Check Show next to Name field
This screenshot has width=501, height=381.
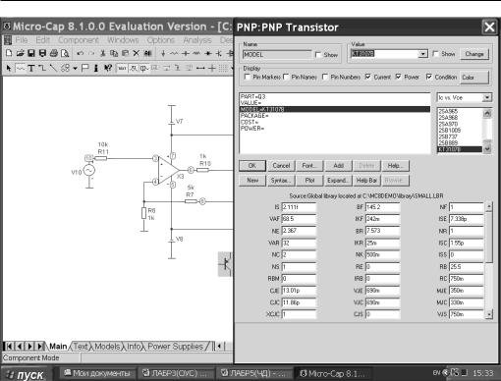click(x=318, y=55)
